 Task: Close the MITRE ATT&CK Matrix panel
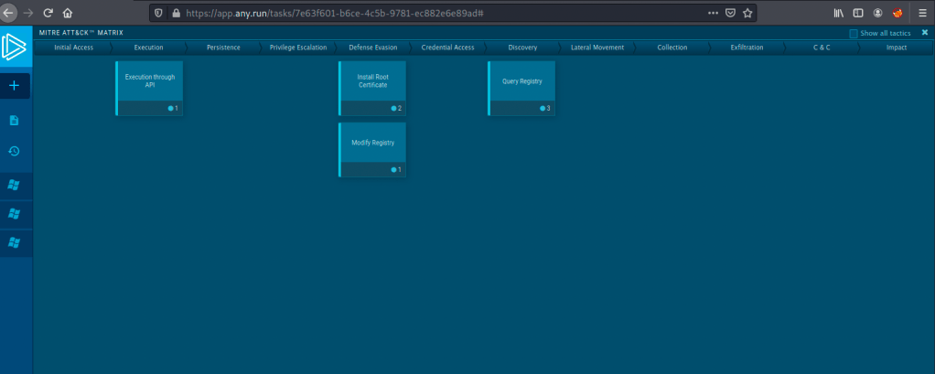[924, 32]
